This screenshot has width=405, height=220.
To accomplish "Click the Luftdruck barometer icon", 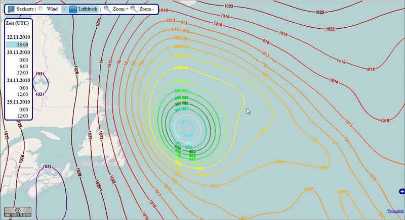I will [x=73, y=9].
